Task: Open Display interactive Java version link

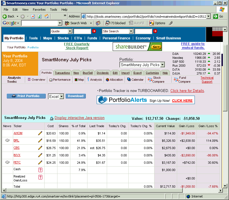Action: coord(79,118)
